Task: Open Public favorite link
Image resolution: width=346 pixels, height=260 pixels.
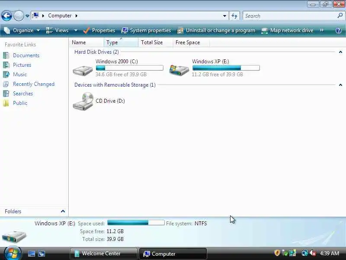Action: coord(20,103)
